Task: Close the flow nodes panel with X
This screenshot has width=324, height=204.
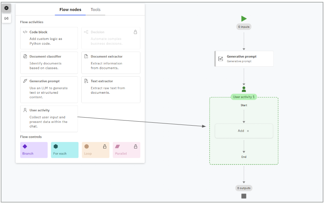Action: [7, 8]
